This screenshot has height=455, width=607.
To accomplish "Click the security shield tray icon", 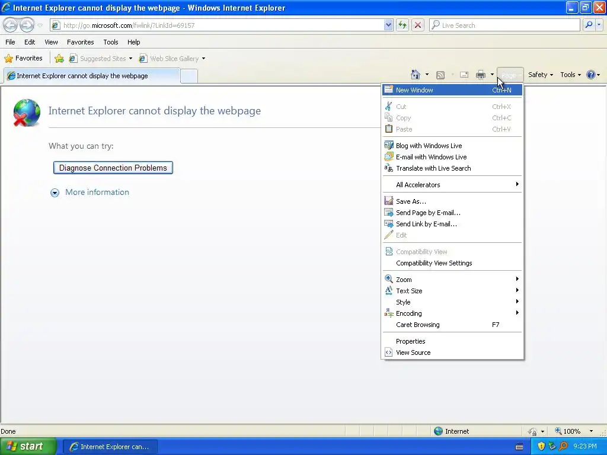I will [541, 446].
